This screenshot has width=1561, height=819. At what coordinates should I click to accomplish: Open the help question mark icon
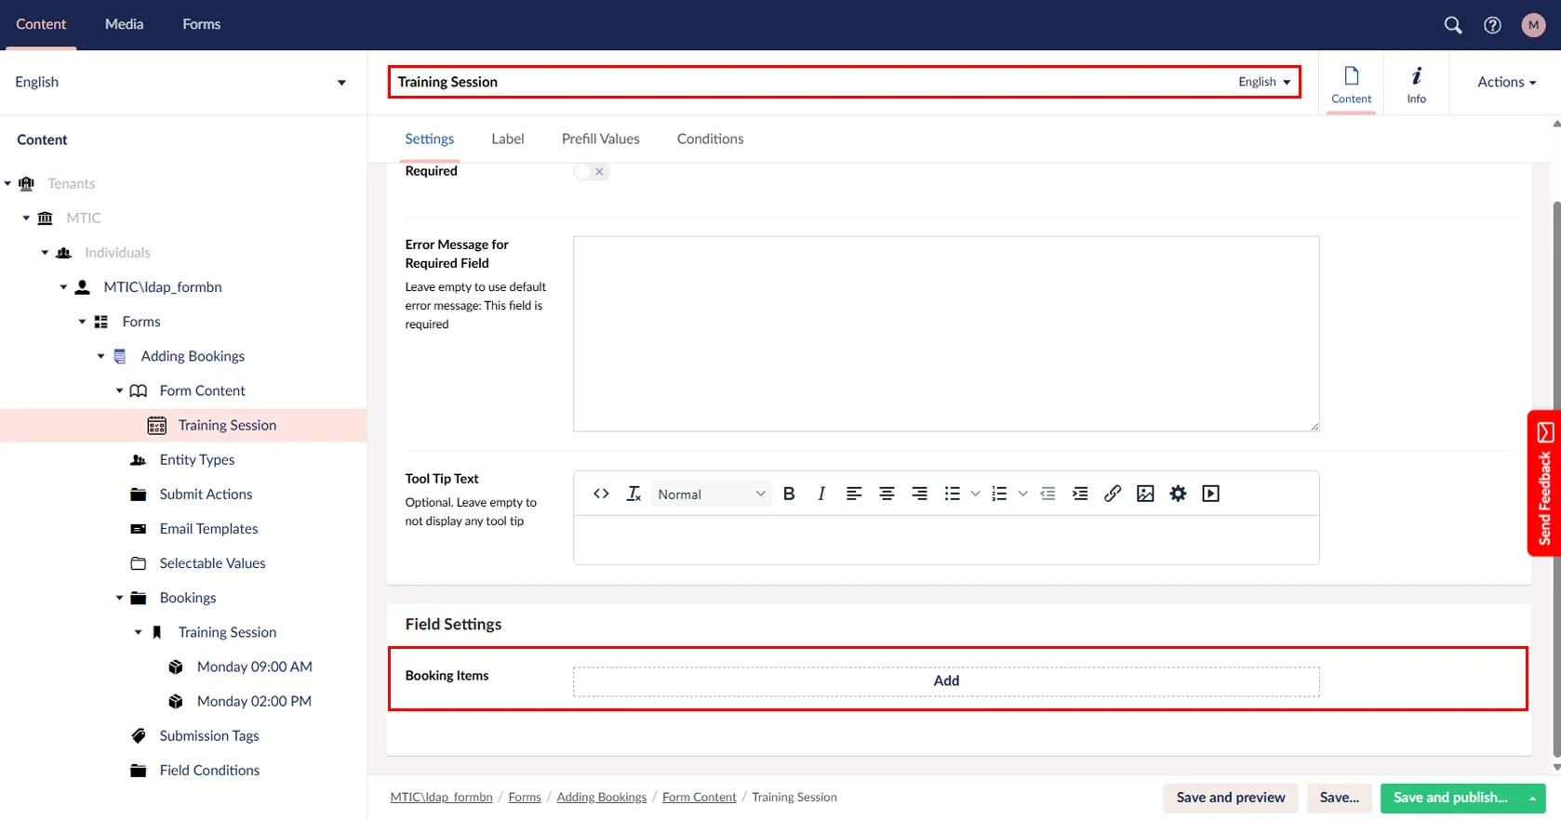pos(1492,25)
